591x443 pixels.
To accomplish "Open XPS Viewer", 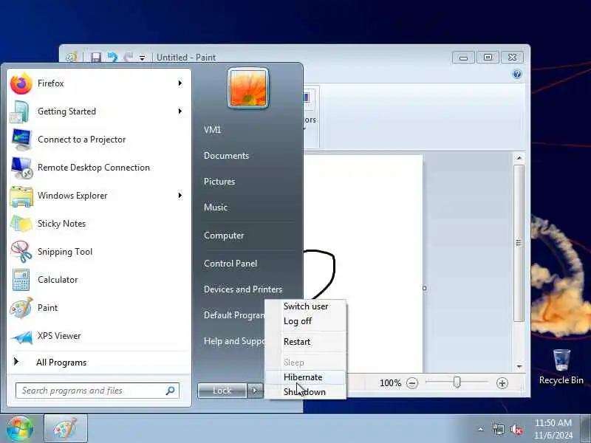I will pos(99,336).
